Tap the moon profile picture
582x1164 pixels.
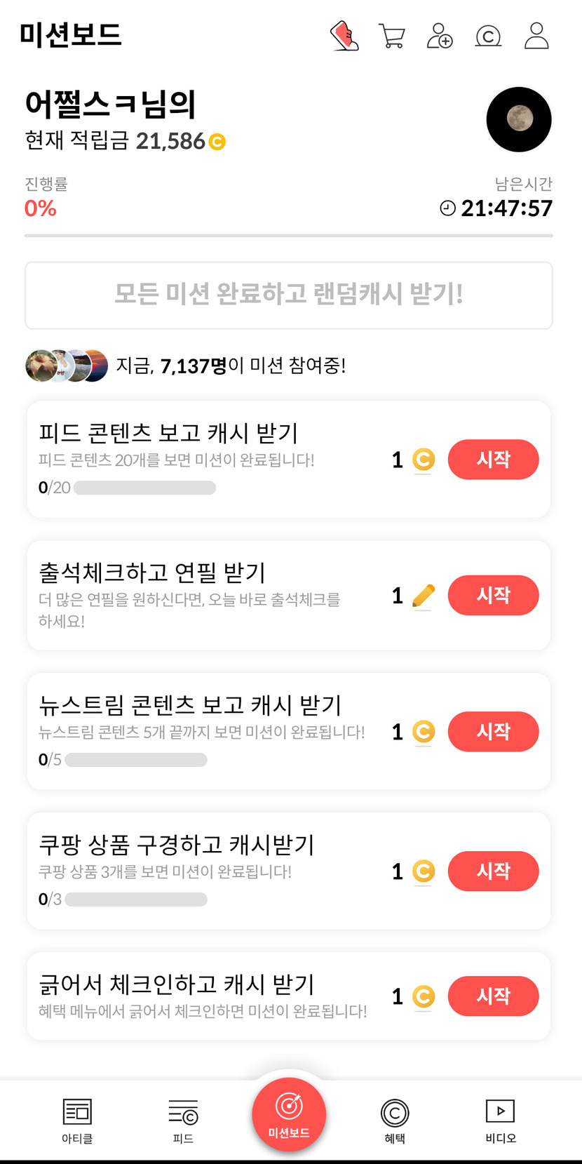(x=519, y=119)
